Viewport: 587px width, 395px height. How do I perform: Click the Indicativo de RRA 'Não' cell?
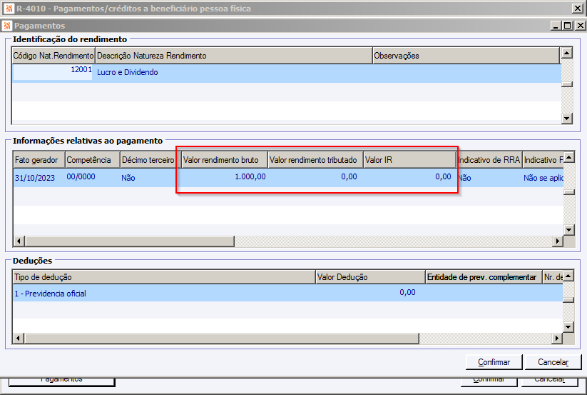coord(489,178)
